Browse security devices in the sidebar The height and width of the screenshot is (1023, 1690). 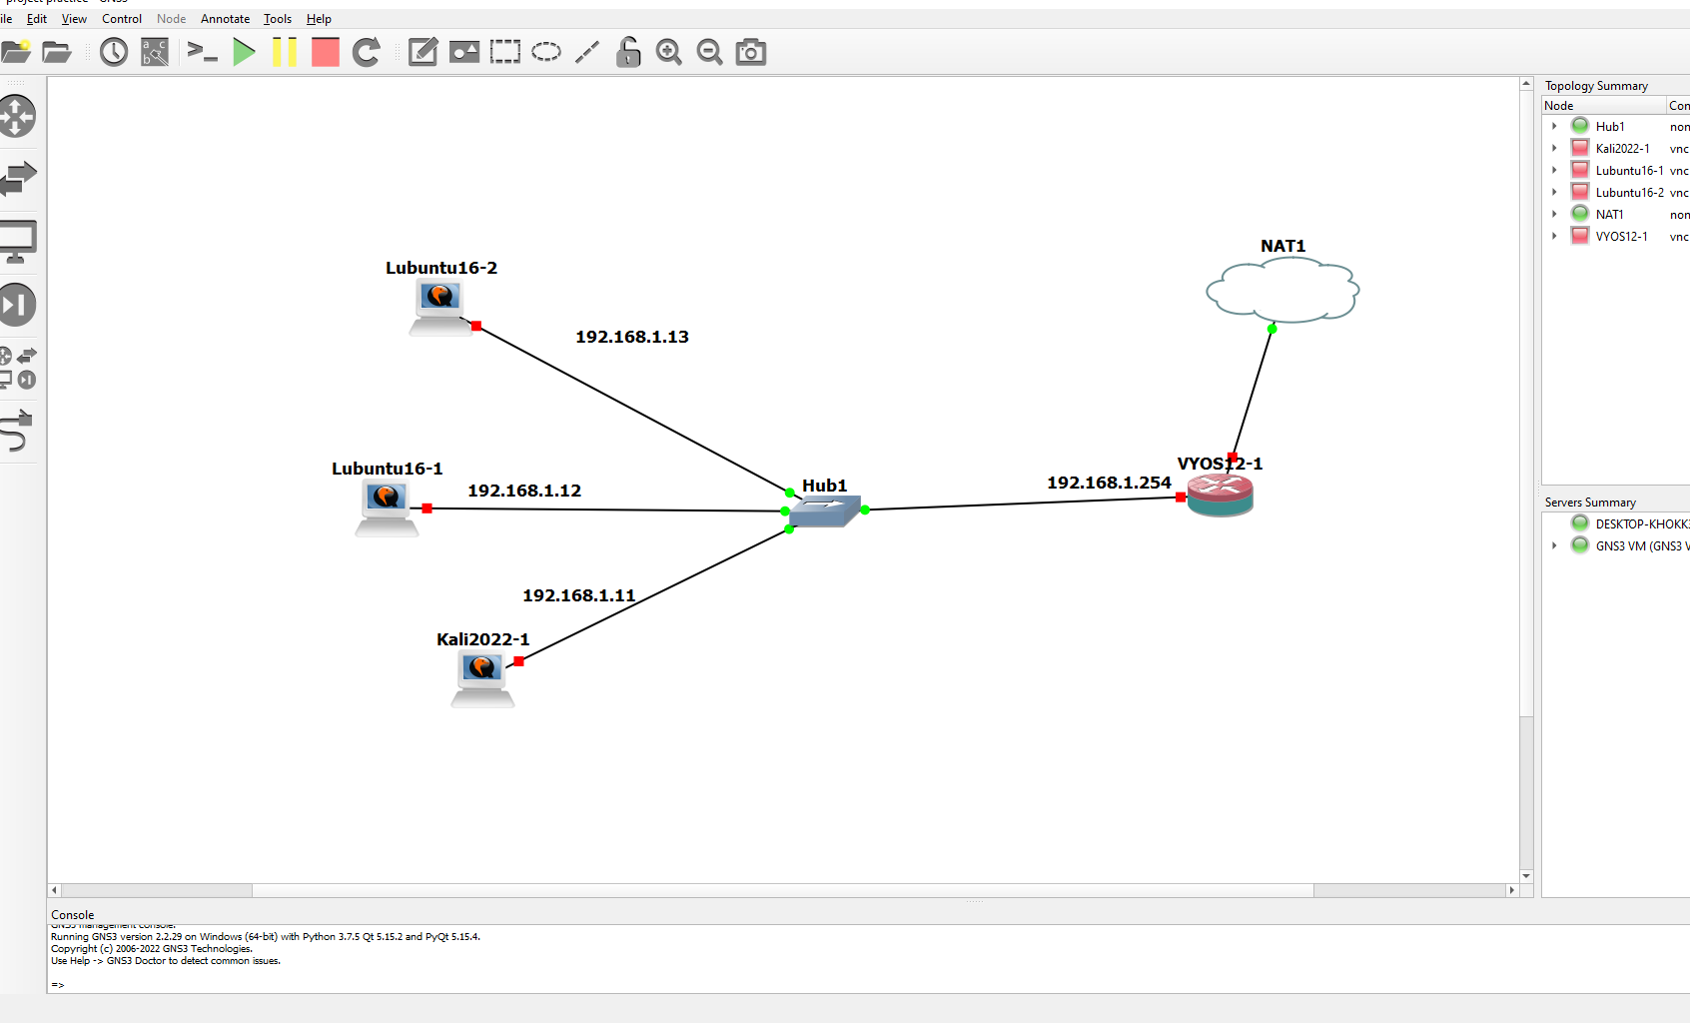17,305
